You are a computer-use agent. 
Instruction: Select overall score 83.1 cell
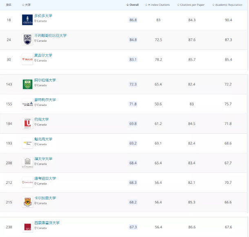point(133,59)
